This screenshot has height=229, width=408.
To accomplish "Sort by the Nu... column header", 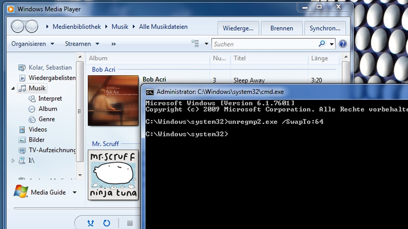I will point(220,58).
